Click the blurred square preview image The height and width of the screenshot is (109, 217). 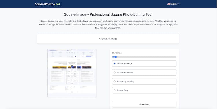[72, 73]
